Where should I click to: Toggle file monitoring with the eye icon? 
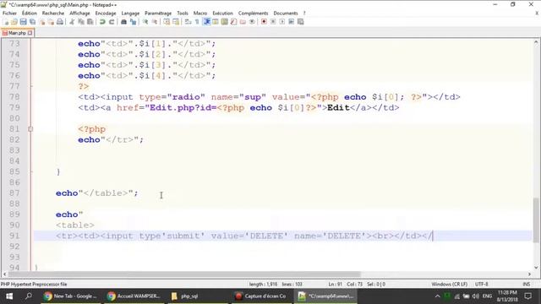click(x=252, y=22)
